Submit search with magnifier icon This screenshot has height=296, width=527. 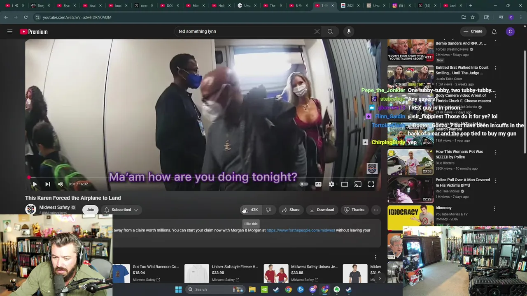330,31
